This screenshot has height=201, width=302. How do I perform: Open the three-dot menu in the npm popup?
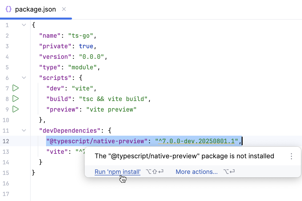coord(291,156)
